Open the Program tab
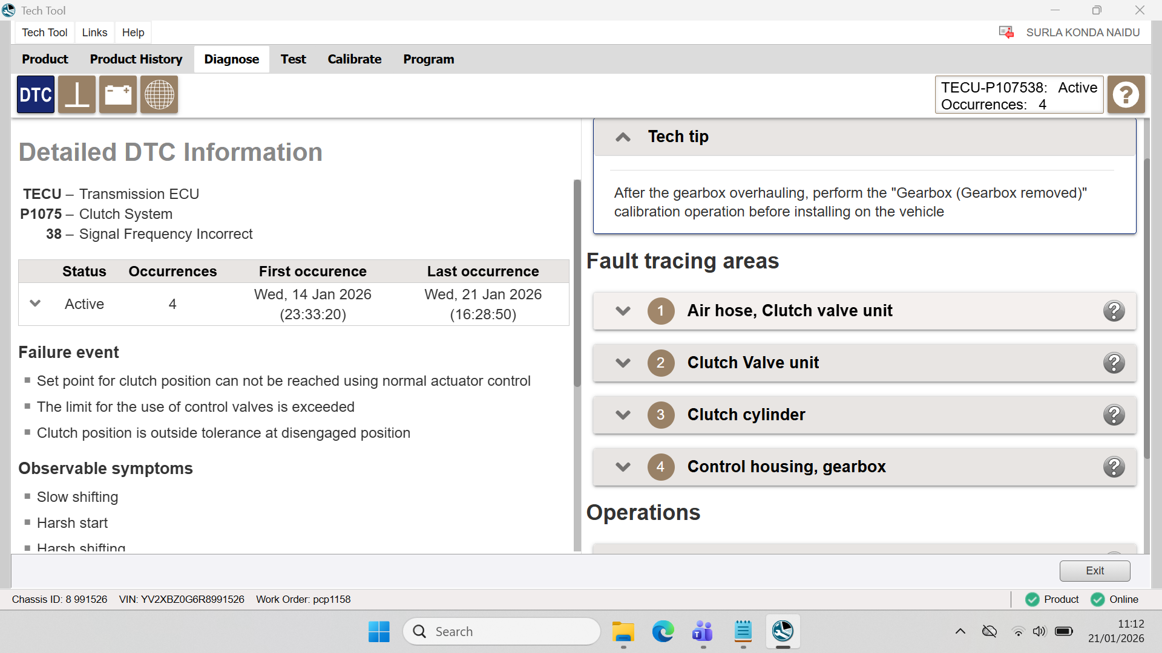Viewport: 1162px width, 653px height. coord(428,59)
